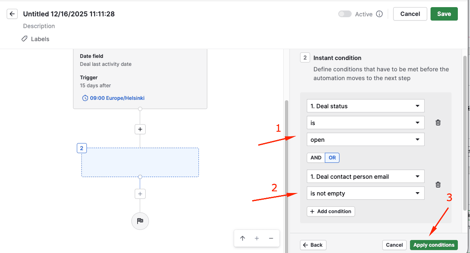This screenshot has height=253, width=470.
Task: Select the OR condition operator
Action: coord(332,158)
